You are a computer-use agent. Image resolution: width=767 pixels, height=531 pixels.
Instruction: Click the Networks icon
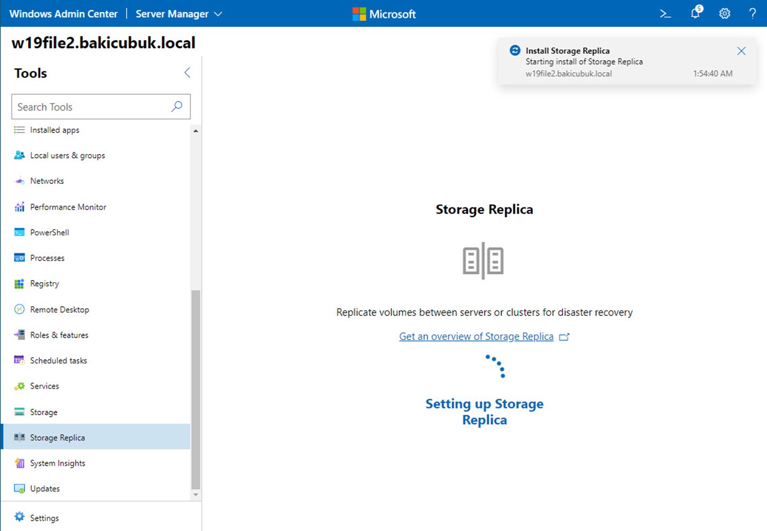19,181
